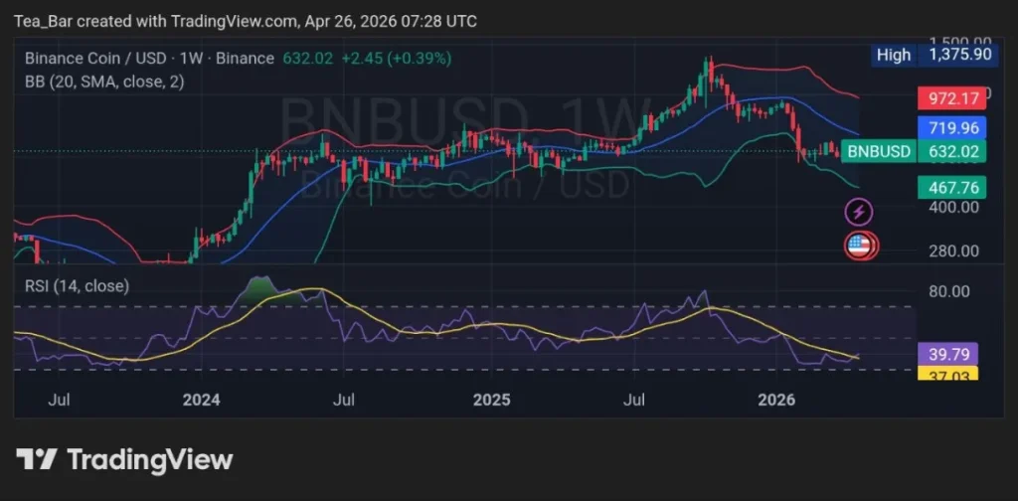Click the Jul label between 2025 and 2026
This screenshot has height=501, width=1018.
(x=633, y=400)
